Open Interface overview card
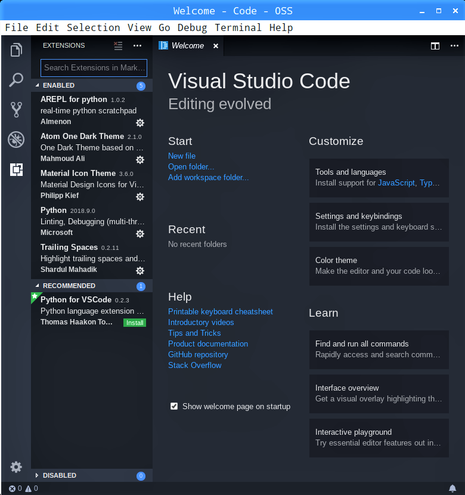The image size is (465, 495). coord(379,394)
